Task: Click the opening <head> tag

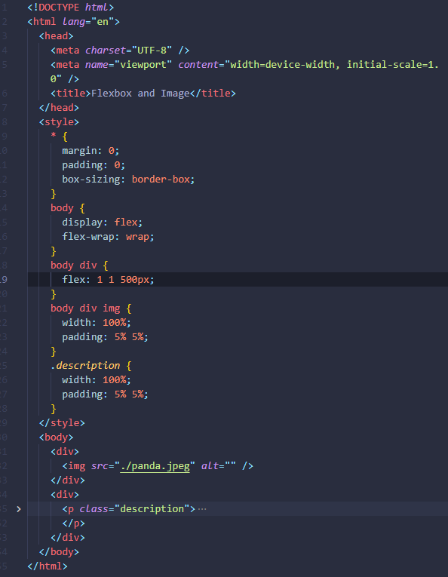Action: coord(57,36)
